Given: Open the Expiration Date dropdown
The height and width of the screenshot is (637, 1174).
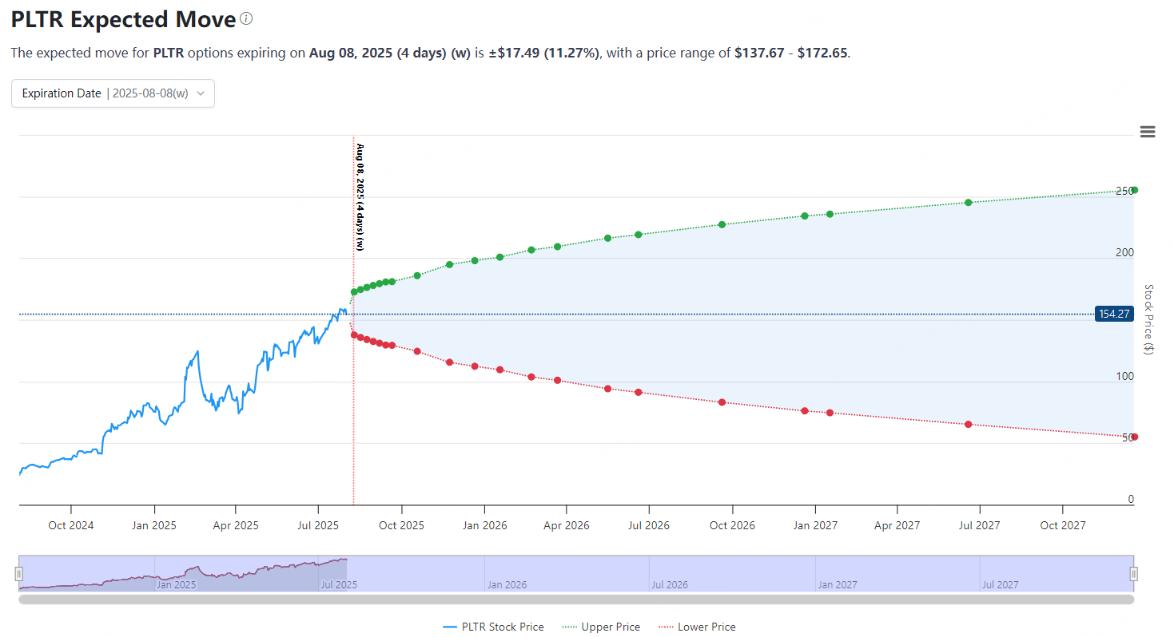Looking at the screenshot, I should [x=113, y=93].
